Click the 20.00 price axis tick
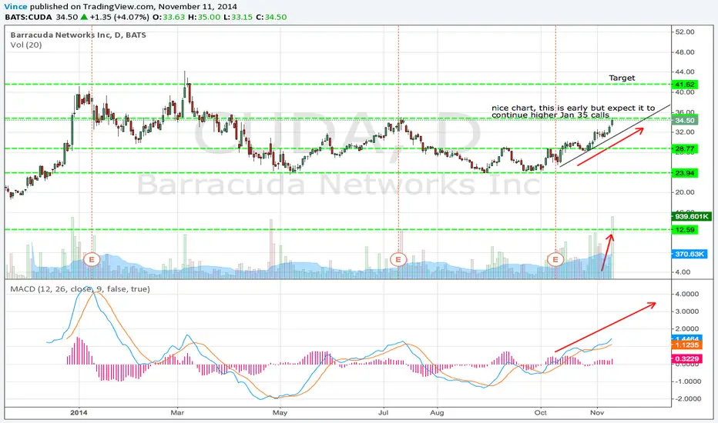This screenshot has width=718, height=423. click(685, 192)
